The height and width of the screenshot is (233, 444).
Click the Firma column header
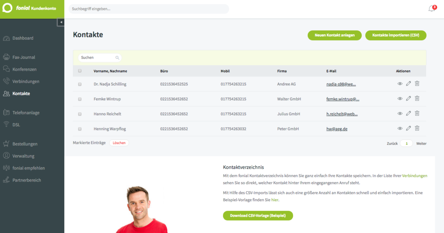(282, 71)
